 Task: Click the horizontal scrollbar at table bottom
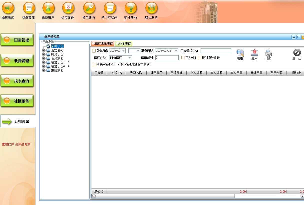165,196
